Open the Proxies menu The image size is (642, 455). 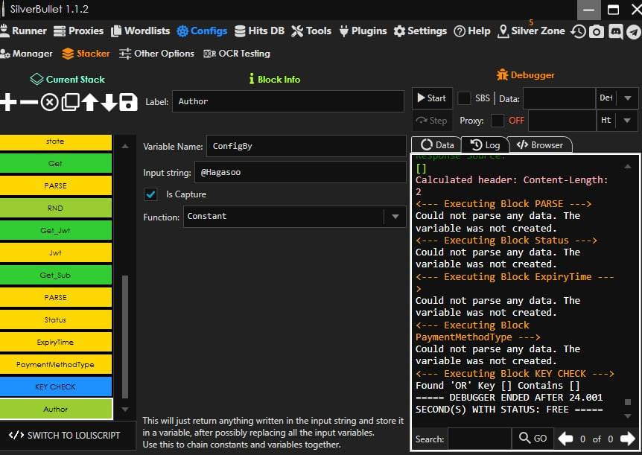coord(78,31)
